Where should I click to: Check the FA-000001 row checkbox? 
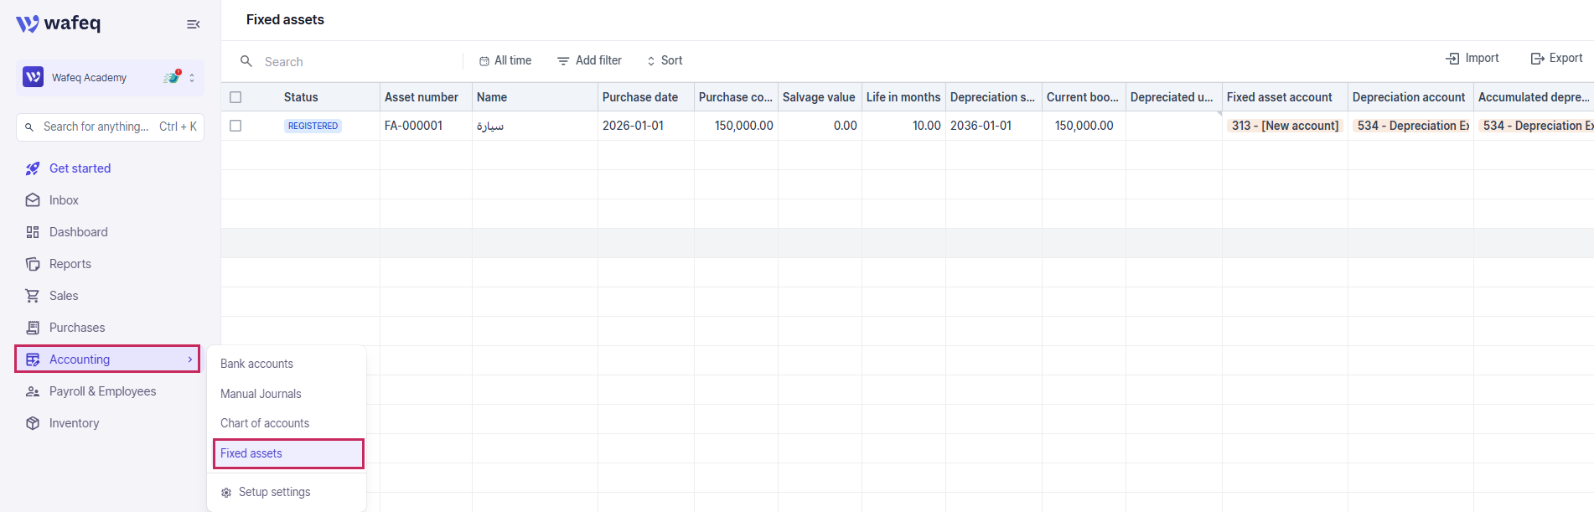pos(235,126)
